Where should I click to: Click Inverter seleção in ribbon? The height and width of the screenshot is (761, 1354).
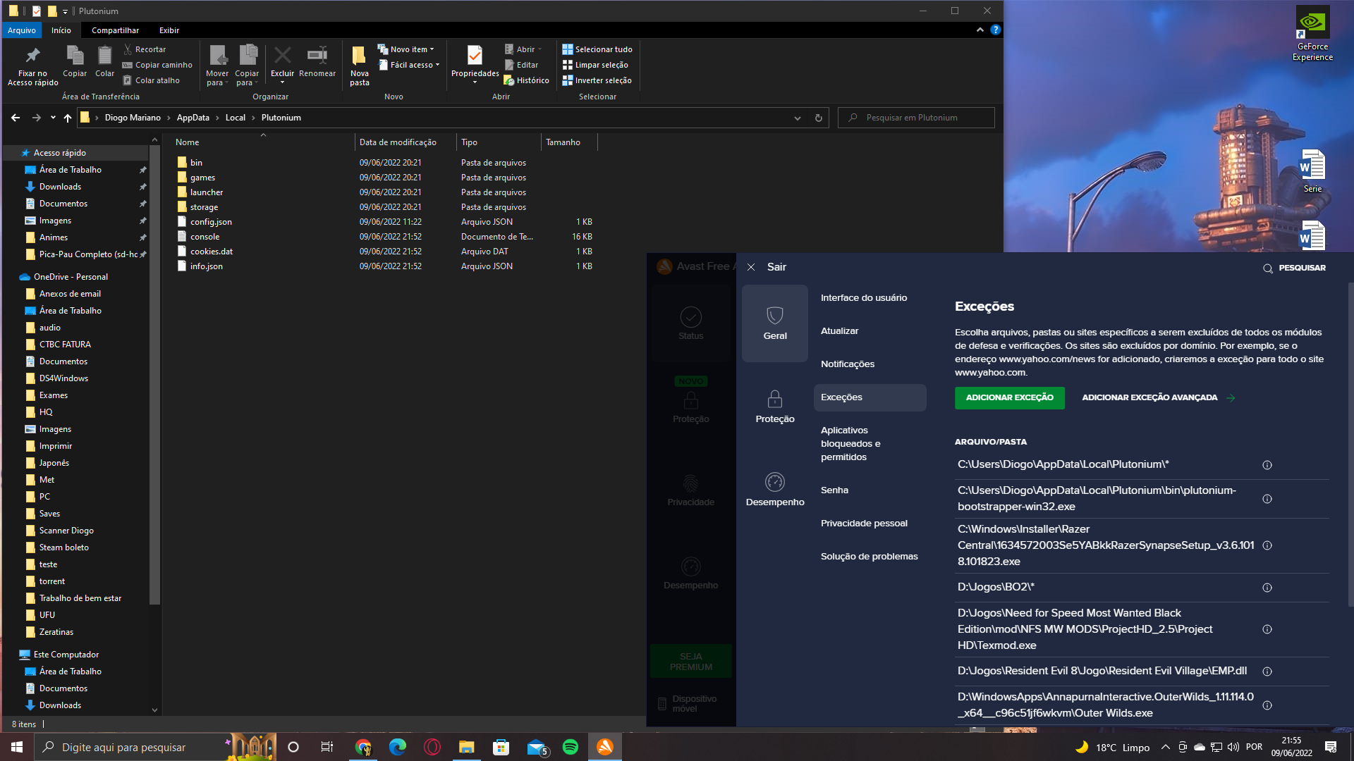[x=597, y=80]
